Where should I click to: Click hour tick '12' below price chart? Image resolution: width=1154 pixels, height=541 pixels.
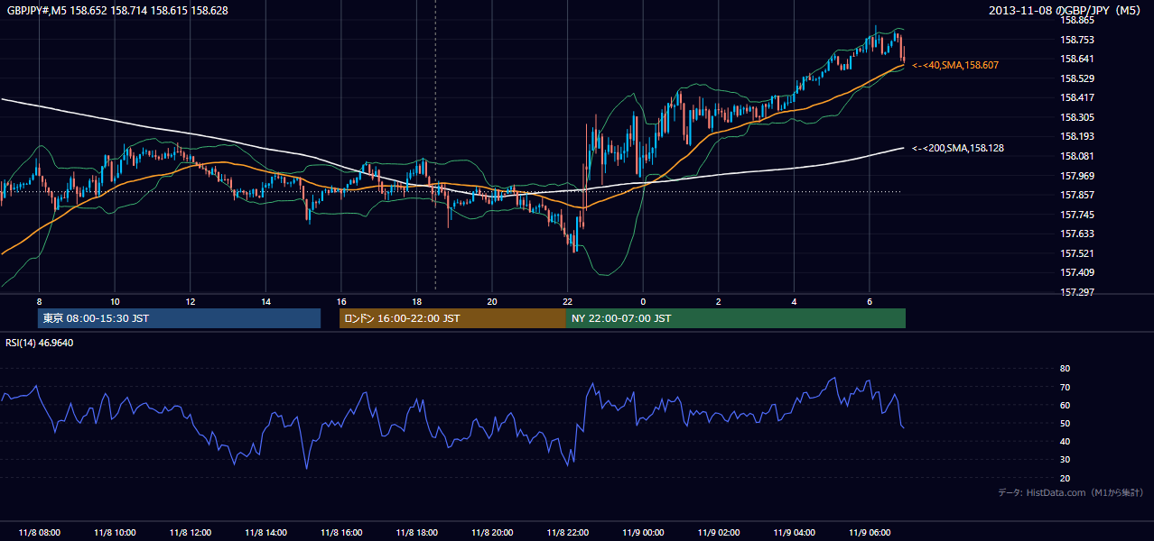(191, 301)
